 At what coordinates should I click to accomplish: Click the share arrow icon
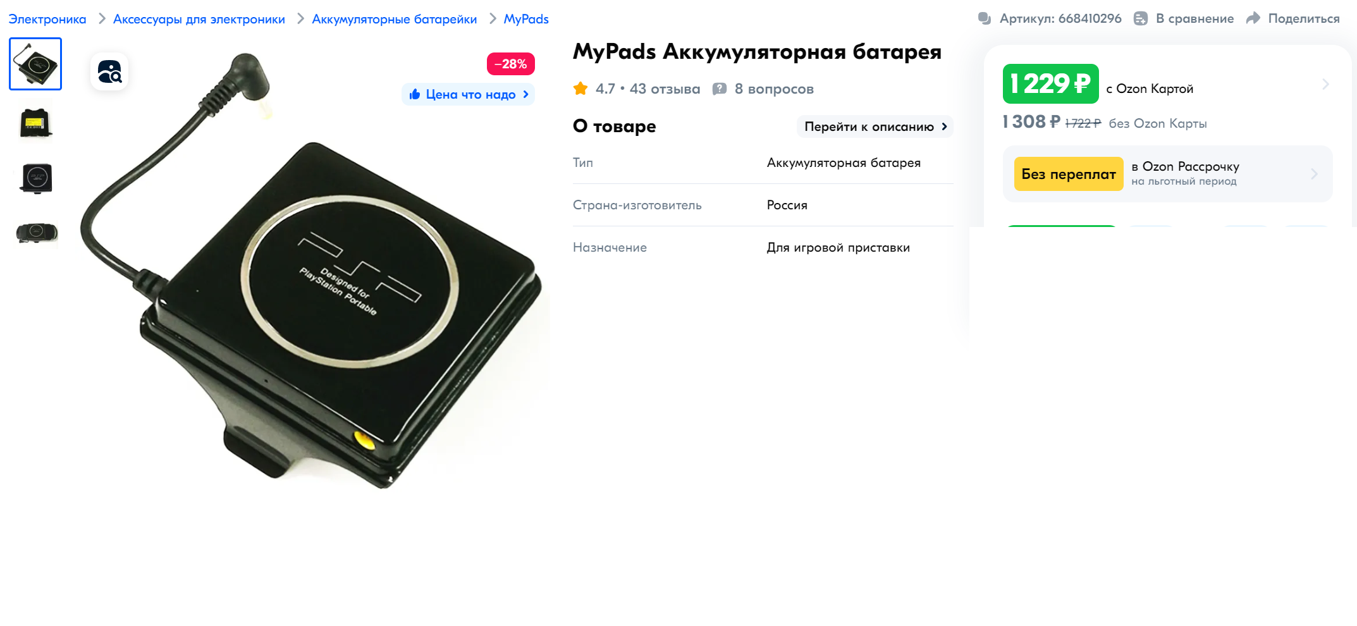[x=1253, y=18]
